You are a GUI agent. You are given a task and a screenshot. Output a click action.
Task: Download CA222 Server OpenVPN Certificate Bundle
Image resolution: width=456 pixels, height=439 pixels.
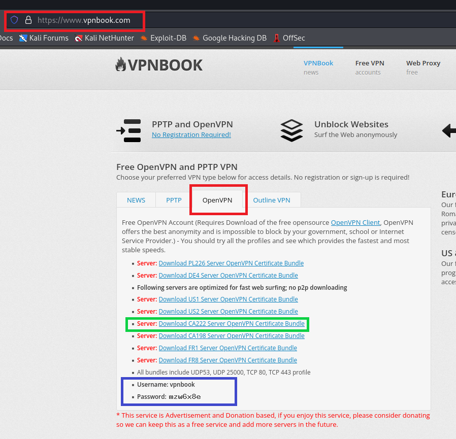[x=232, y=324]
